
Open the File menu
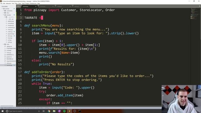tap(1, 3)
